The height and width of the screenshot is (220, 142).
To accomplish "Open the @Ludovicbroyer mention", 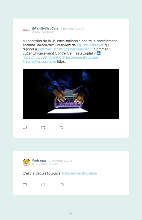I will 90,45.
